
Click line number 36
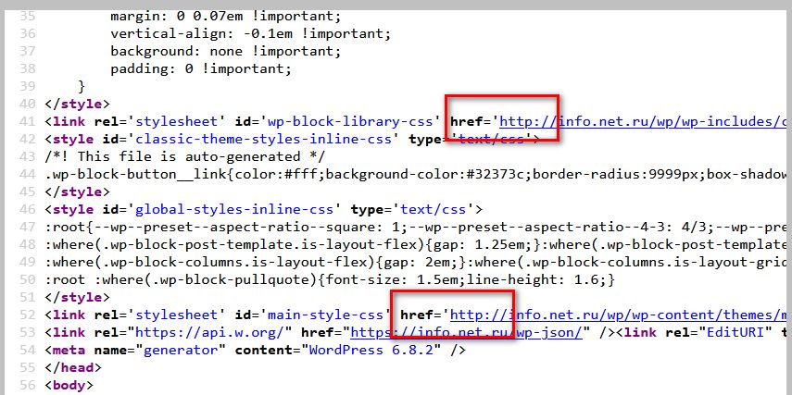[x=27, y=34]
